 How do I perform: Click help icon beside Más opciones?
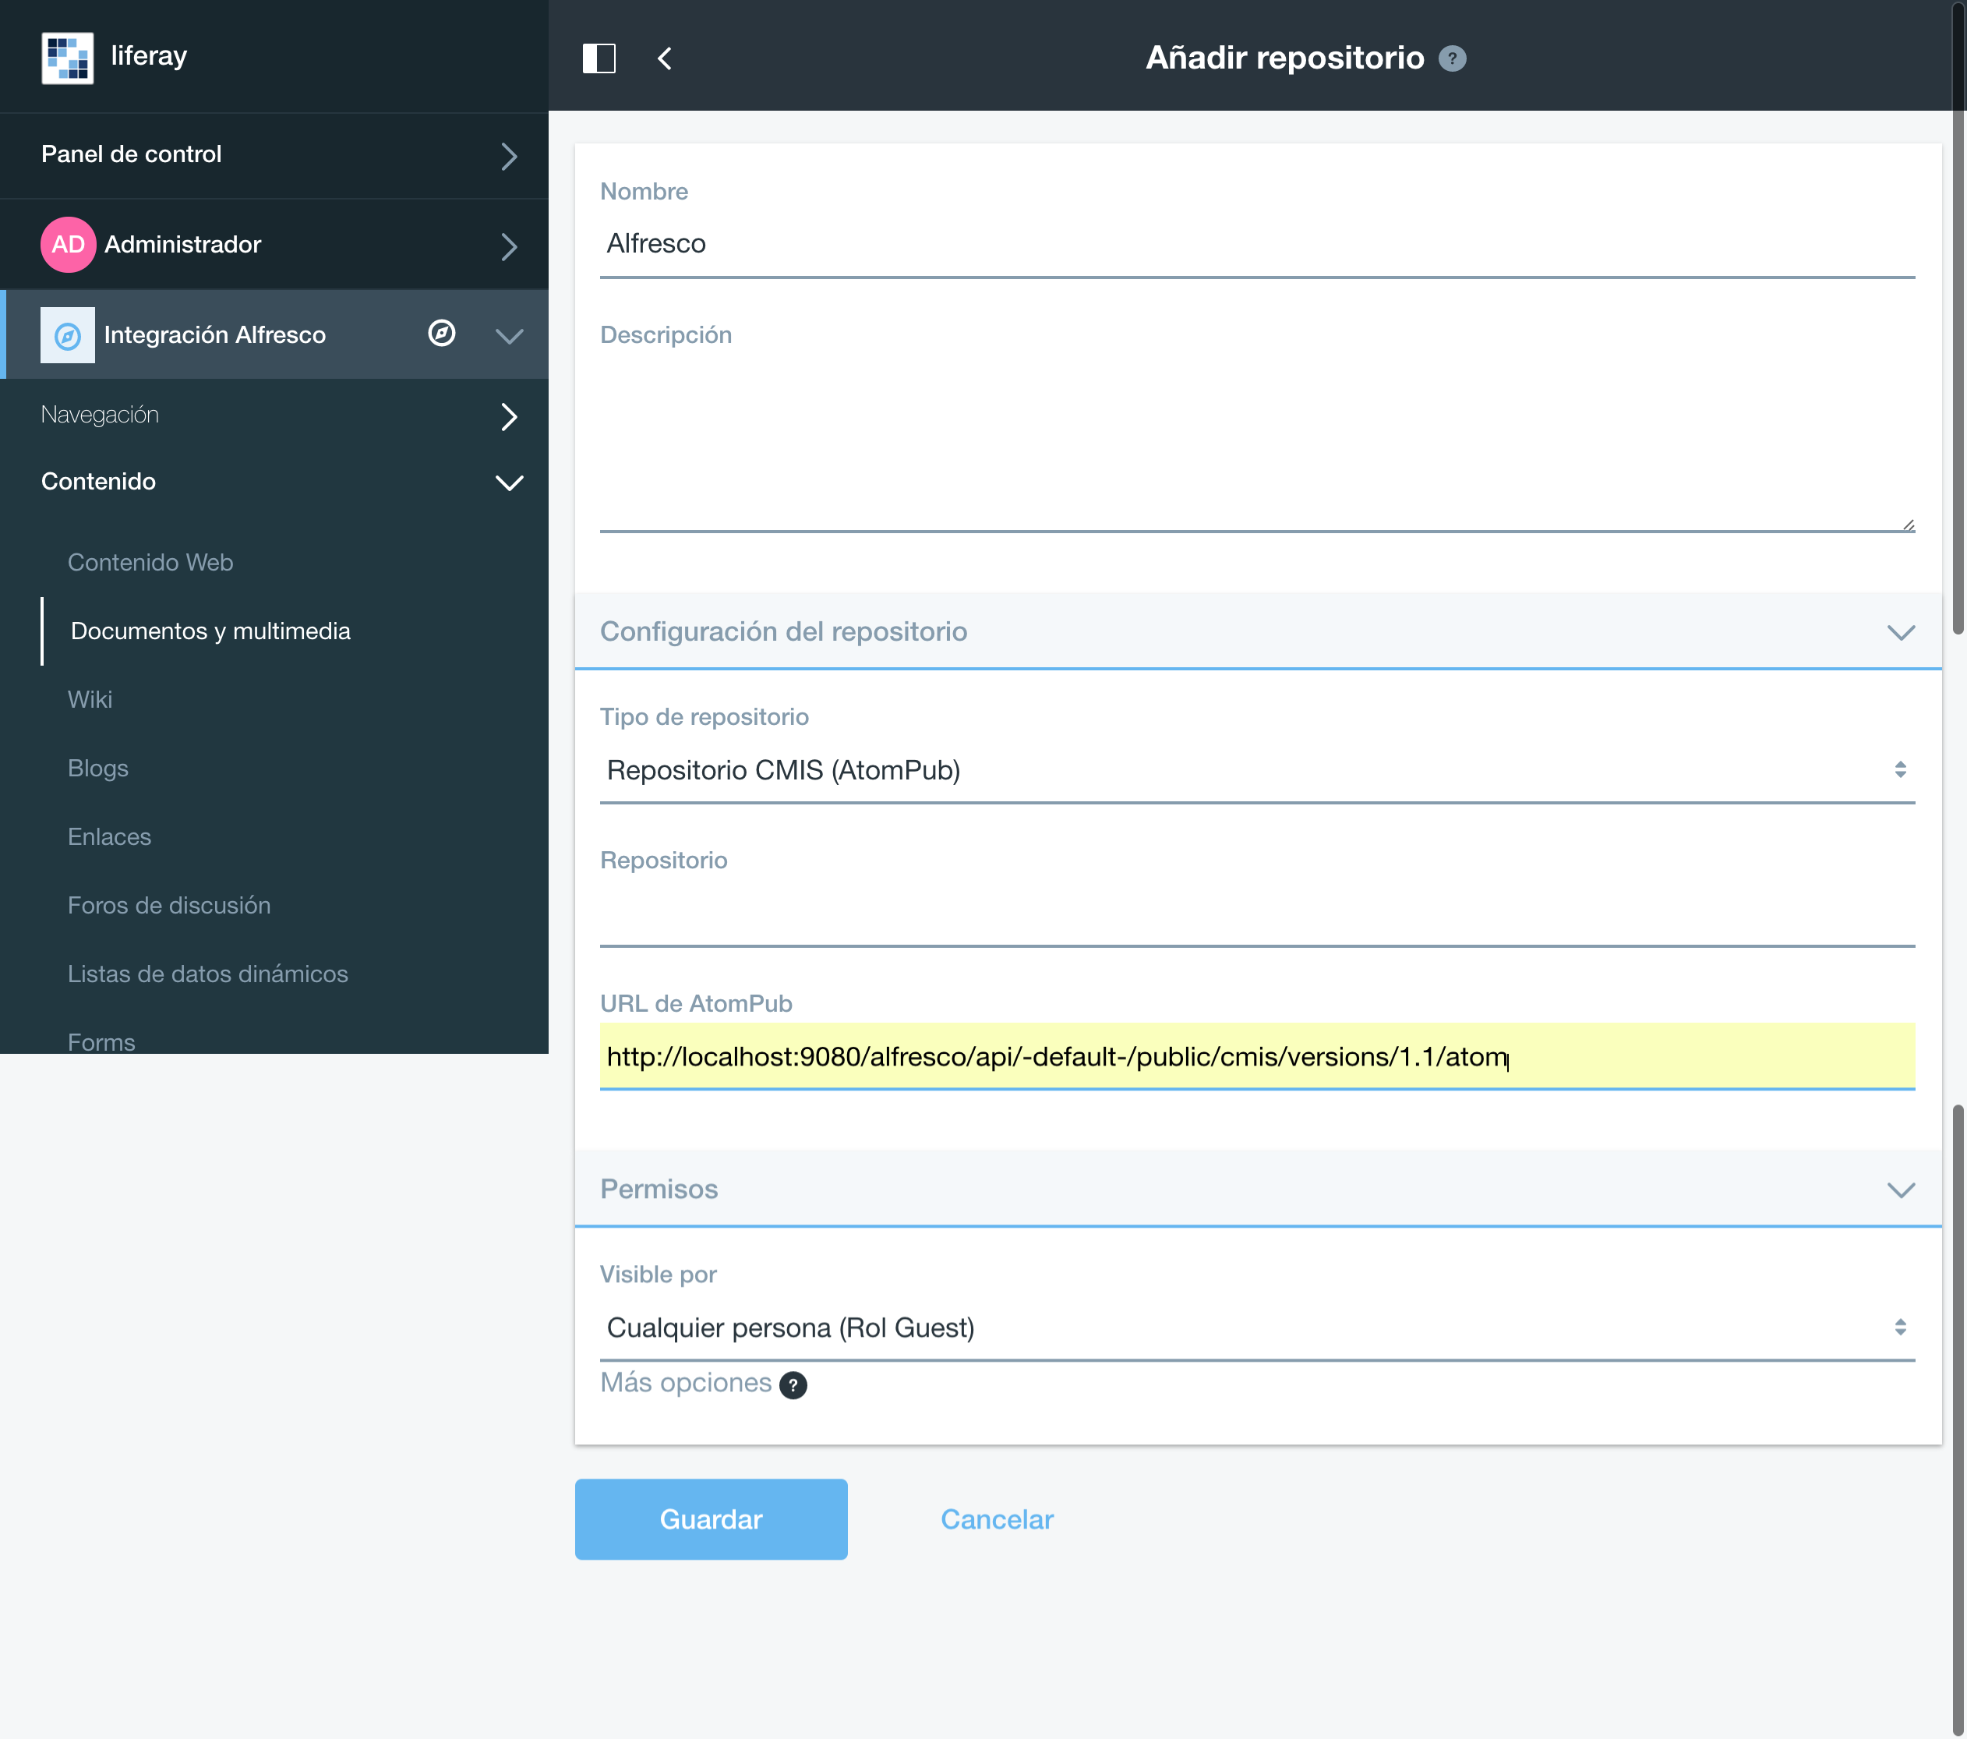coord(792,1385)
